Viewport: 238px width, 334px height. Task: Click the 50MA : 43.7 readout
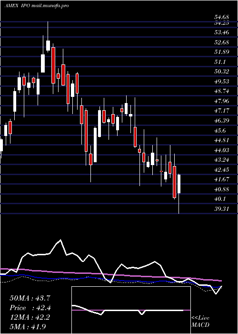coord(30,298)
